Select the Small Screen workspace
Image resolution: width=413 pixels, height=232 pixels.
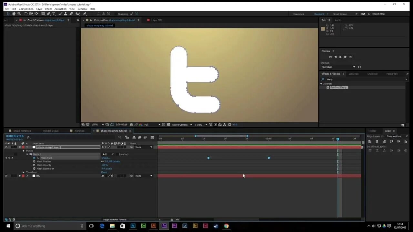[x=340, y=14]
